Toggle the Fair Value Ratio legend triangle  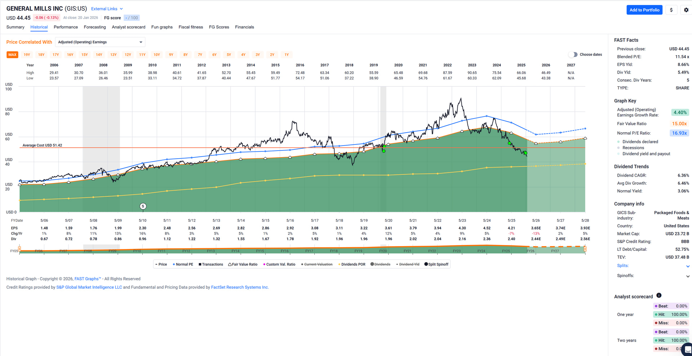[230, 264]
